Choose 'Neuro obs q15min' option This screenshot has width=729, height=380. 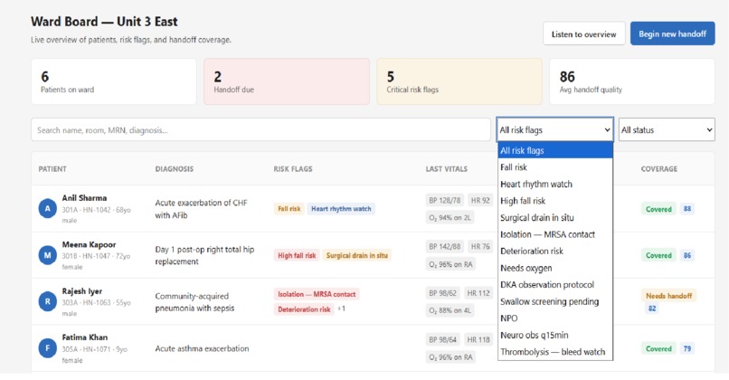click(555, 335)
